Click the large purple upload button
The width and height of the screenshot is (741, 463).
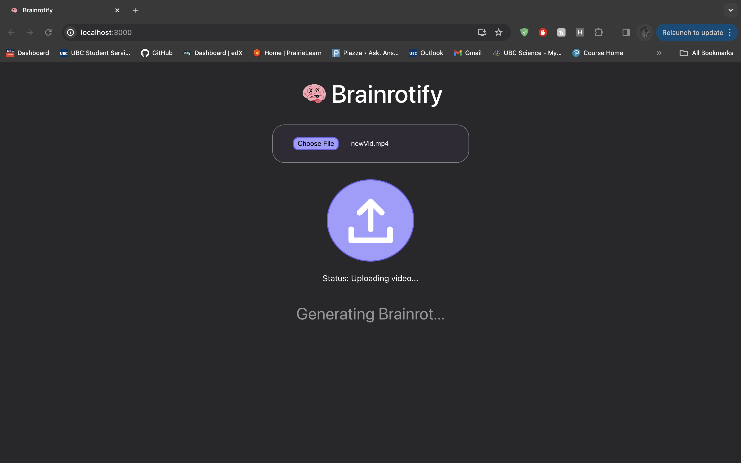pyautogui.click(x=370, y=220)
